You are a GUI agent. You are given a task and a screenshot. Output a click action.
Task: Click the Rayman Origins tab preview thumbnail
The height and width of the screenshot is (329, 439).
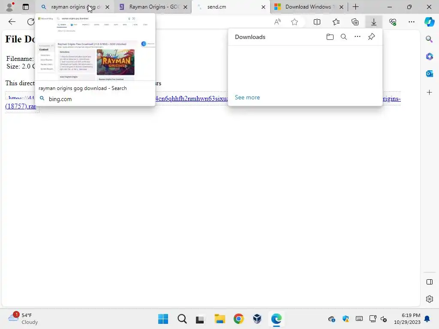(95, 47)
